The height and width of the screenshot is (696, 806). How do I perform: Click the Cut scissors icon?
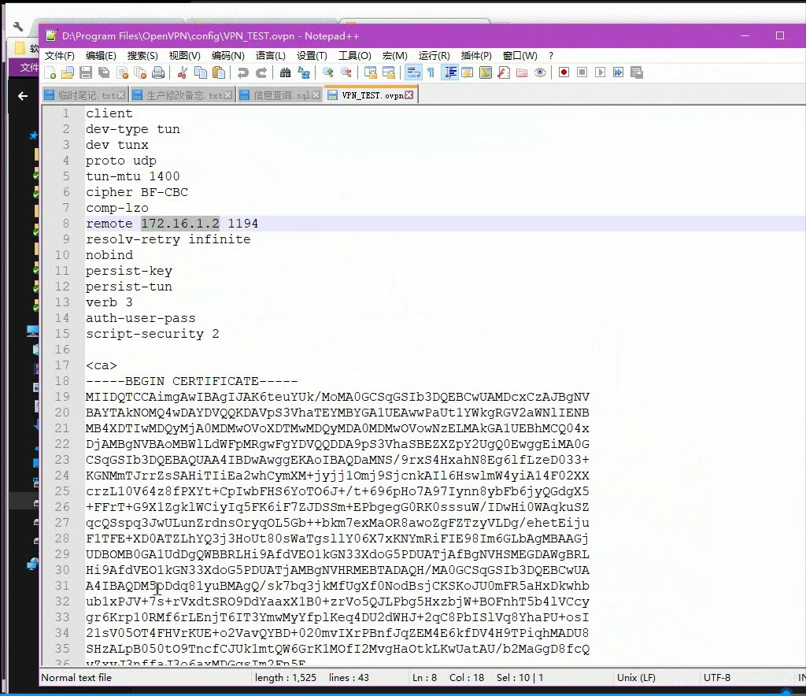point(182,72)
